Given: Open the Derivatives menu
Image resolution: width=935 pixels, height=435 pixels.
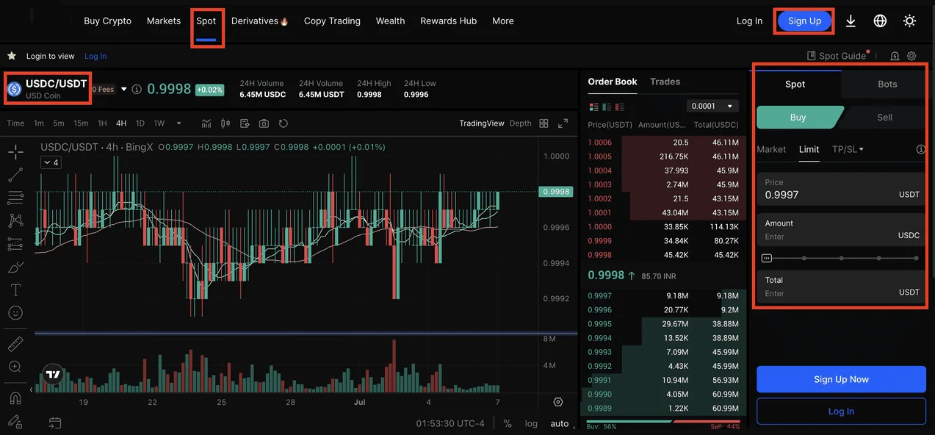Looking at the screenshot, I should 259,21.
